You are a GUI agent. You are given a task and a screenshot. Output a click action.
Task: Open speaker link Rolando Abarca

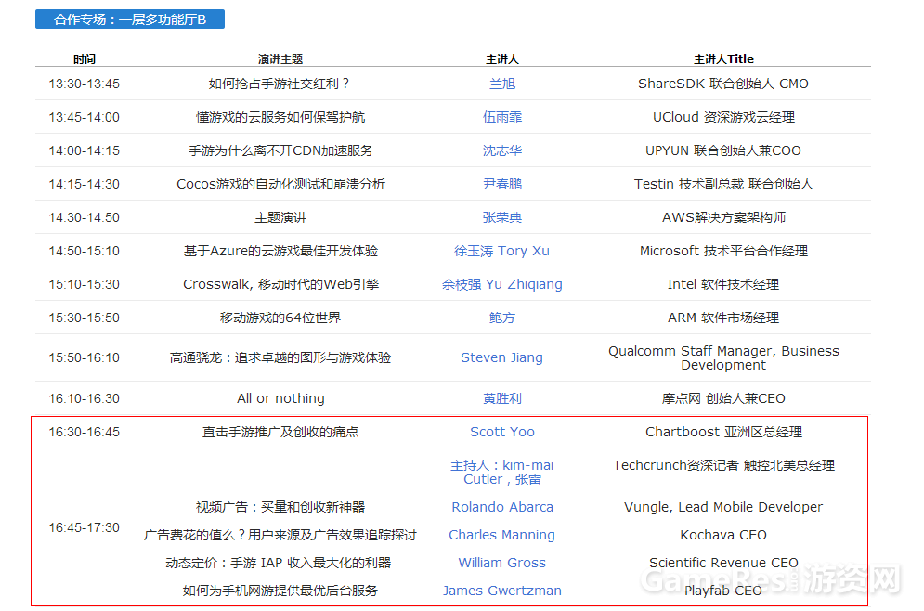pyautogui.click(x=502, y=507)
